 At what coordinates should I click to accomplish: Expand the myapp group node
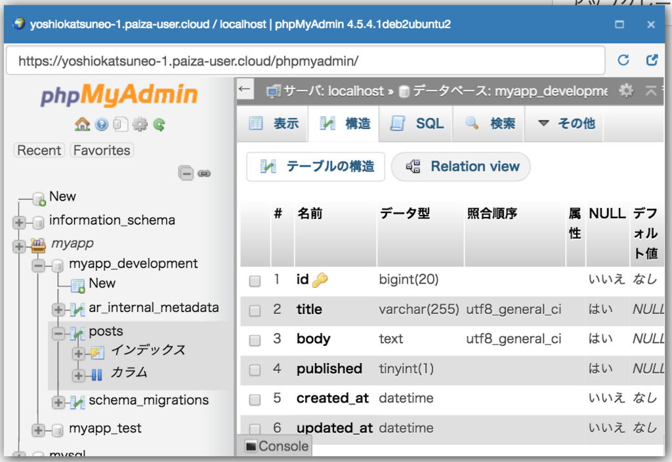19,246
